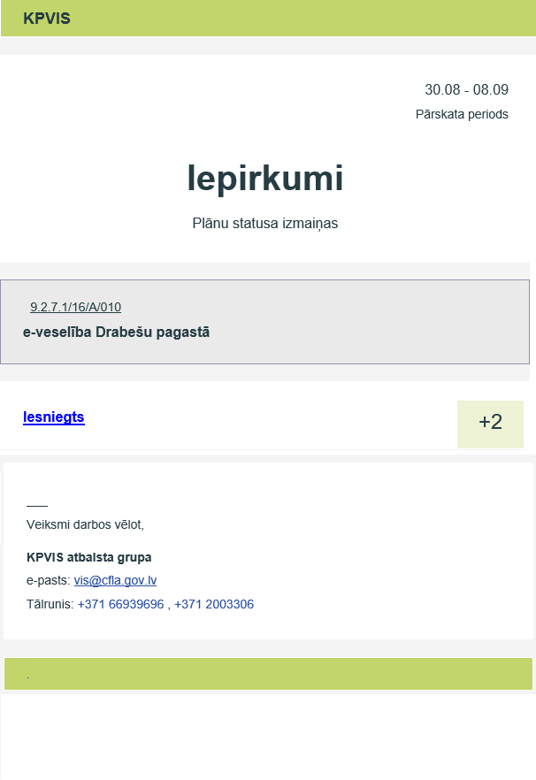Click the Plānu statusa izmaiņas subtitle
Screen dimensions: 536x780
(x=265, y=224)
